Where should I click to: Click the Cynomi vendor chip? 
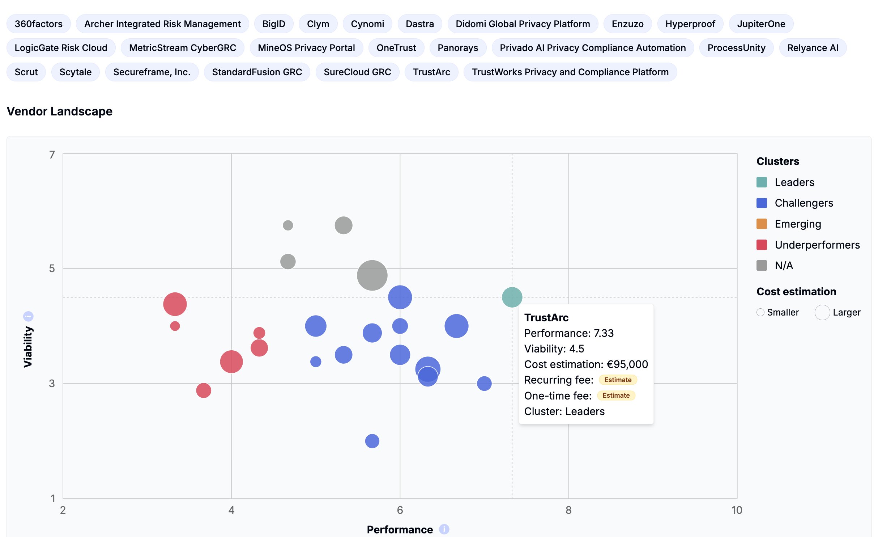[367, 24]
